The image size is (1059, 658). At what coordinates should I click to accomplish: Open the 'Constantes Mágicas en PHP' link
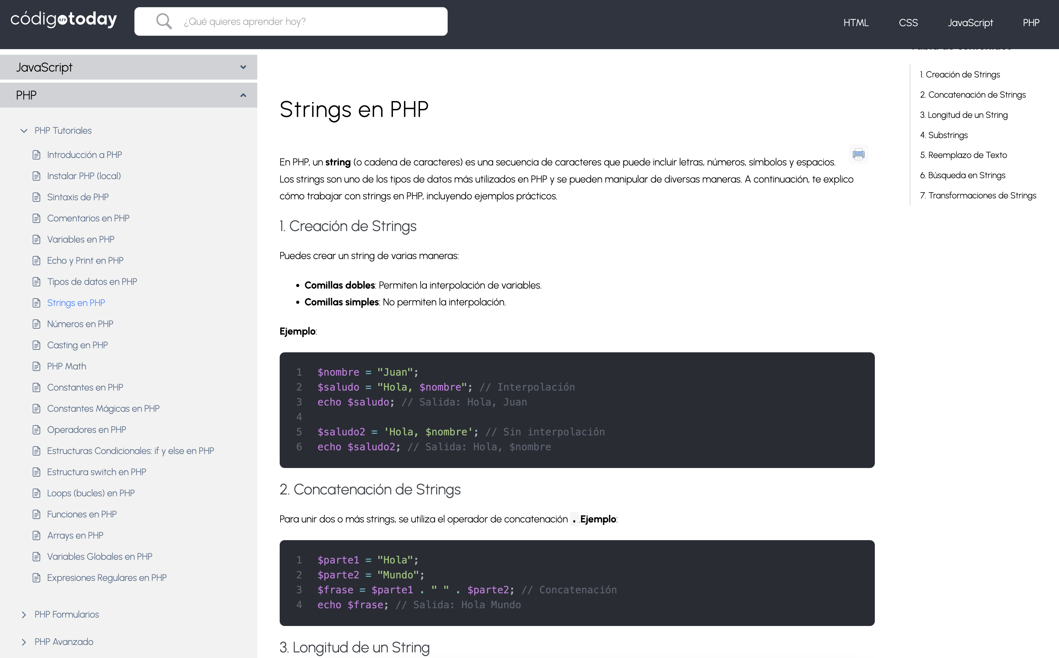103,409
